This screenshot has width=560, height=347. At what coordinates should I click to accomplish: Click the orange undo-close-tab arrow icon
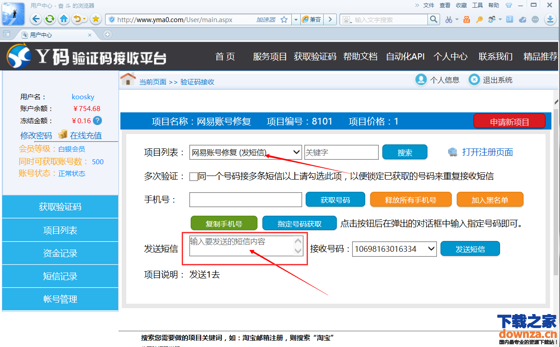pos(78,19)
